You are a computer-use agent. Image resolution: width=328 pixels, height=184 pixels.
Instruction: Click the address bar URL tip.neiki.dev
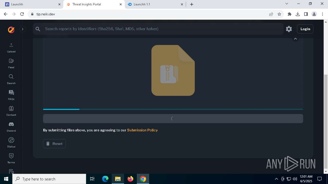[x=46, y=14]
